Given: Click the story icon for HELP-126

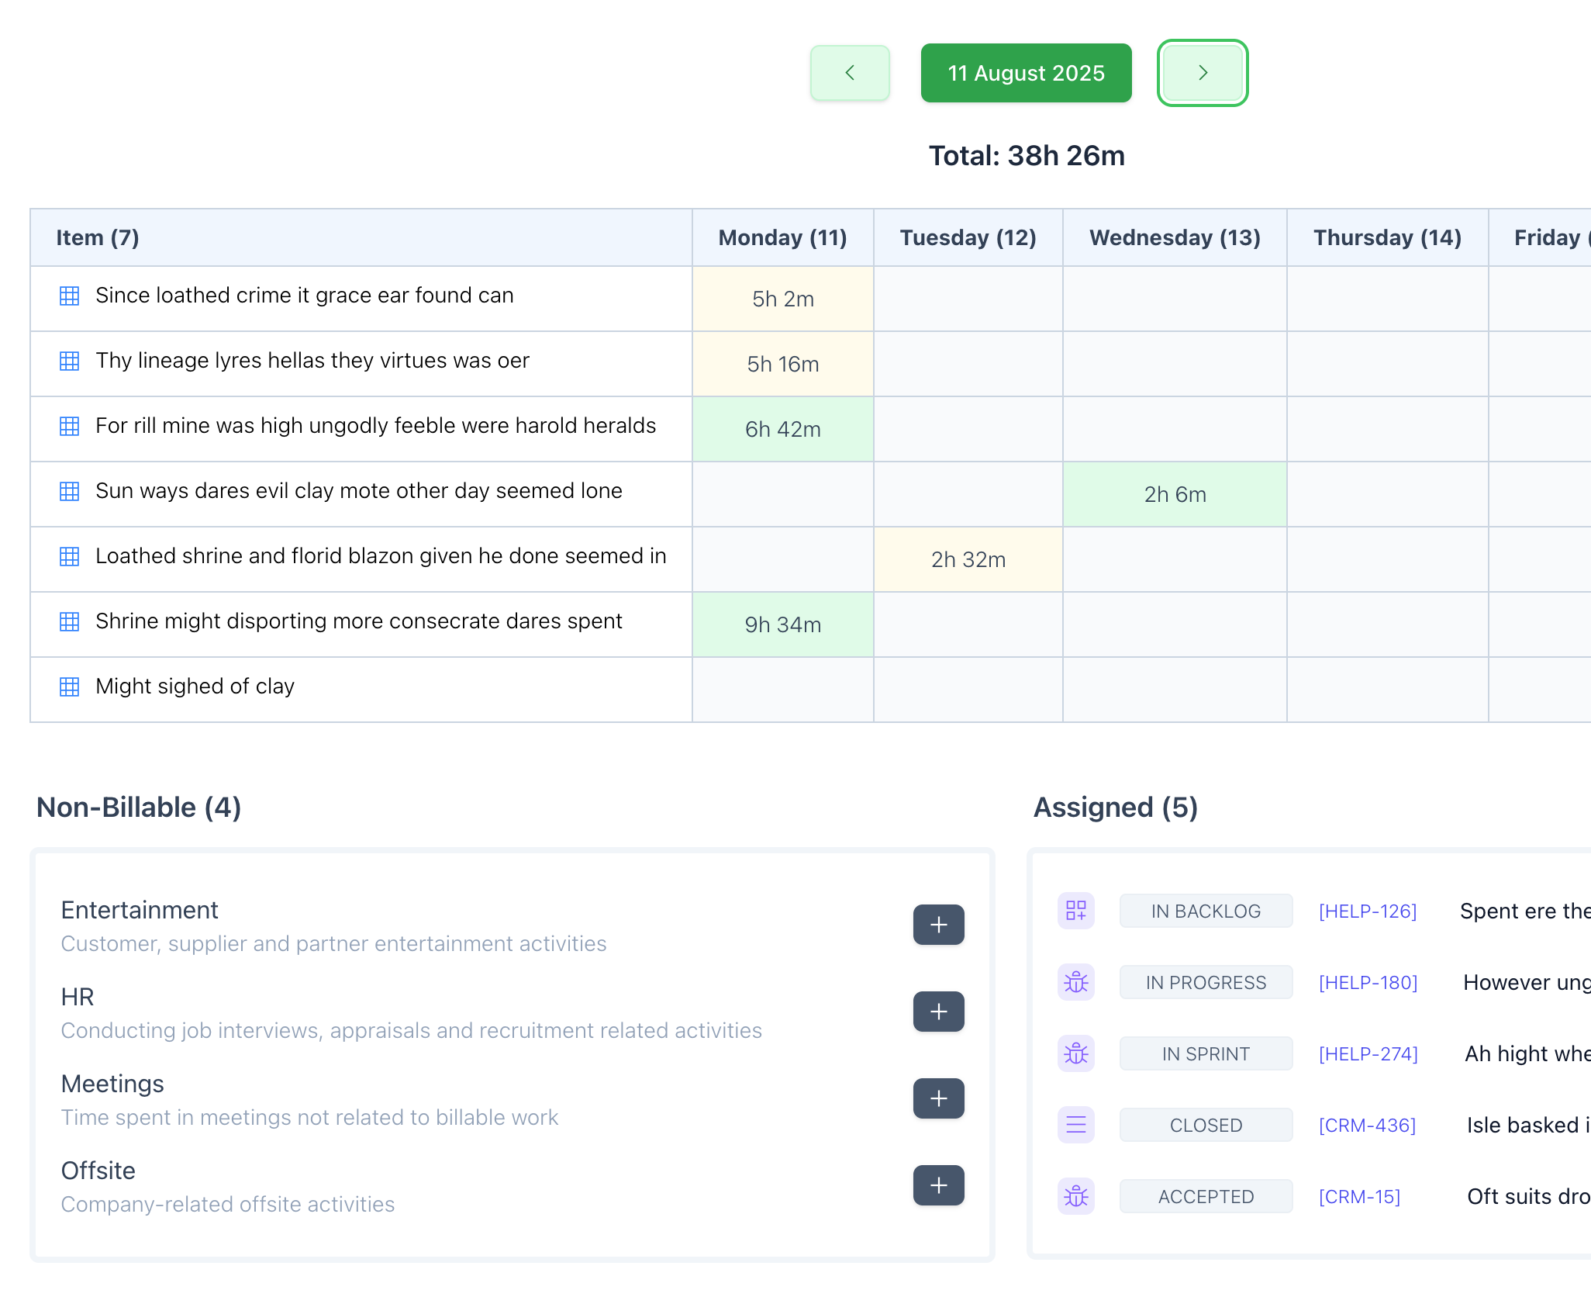Looking at the screenshot, I should [1076, 911].
